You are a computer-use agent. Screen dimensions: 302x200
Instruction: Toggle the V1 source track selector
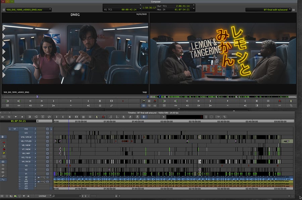click(x=15, y=129)
